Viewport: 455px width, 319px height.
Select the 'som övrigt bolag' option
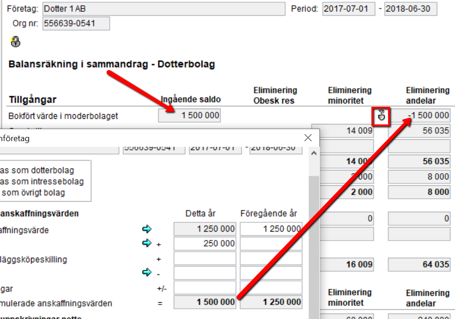pos(32,193)
